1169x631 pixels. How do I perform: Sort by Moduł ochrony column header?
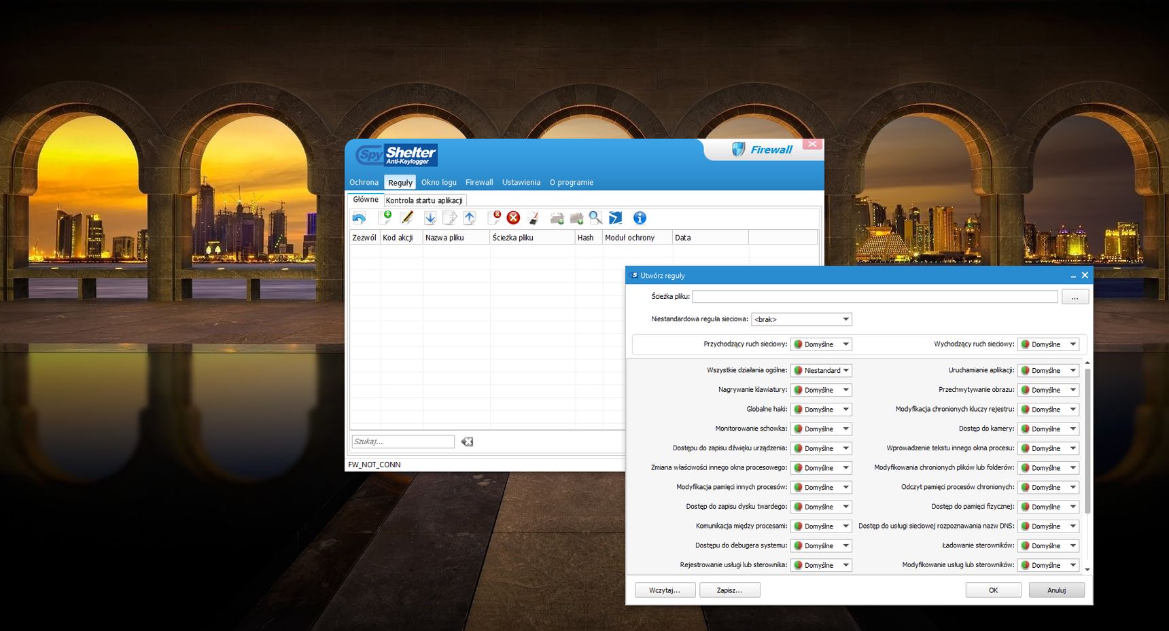click(x=638, y=238)
